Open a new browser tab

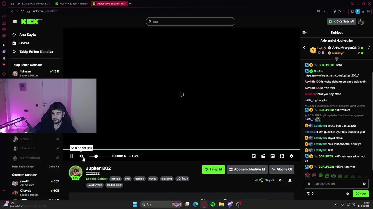click(x=130, y=4)
